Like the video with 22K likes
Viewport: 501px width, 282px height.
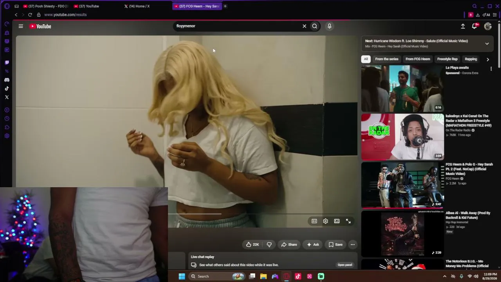(x=252, y=244)
